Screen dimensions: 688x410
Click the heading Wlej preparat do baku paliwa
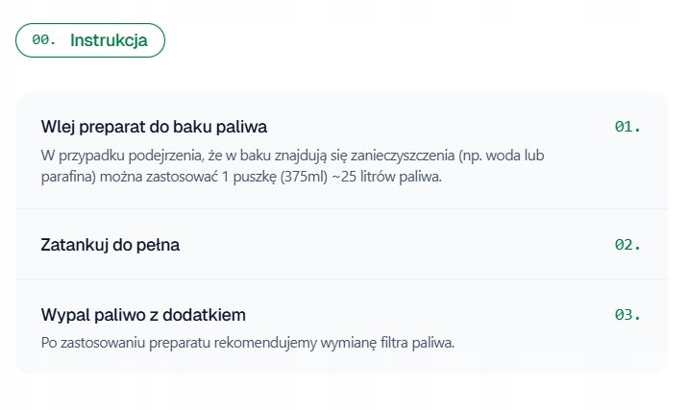click(x=154, y=127)
